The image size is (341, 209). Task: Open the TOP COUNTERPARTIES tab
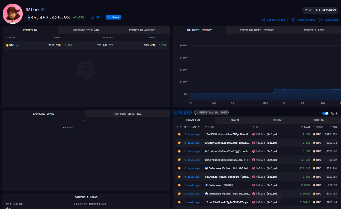coord(127,114)
